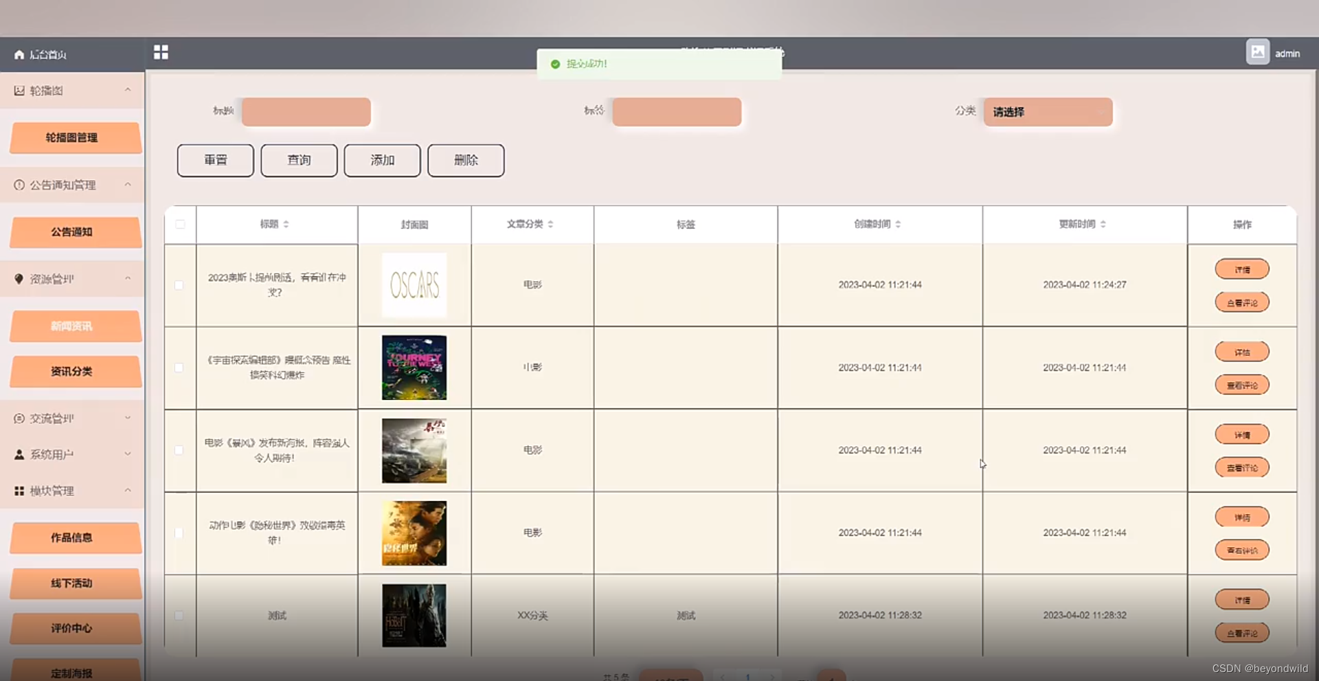Open the 公告通知 menu item

pyautogui.click(x=75, y=232)
